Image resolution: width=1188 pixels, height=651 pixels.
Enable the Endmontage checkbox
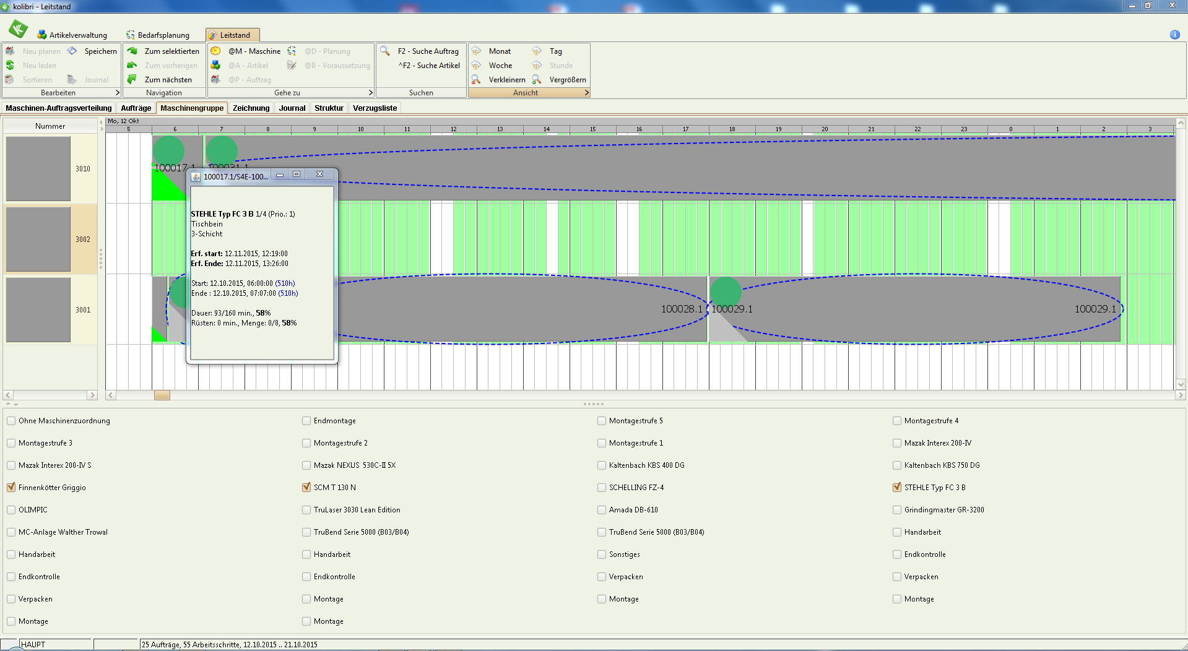306,421
